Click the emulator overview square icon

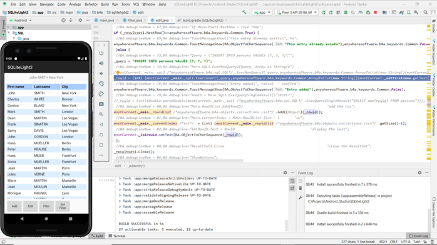tap(101, 145)
